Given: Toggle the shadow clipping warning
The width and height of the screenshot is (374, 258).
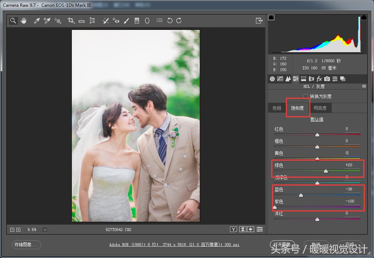Looking at the screenshot, I should (271, 17).
